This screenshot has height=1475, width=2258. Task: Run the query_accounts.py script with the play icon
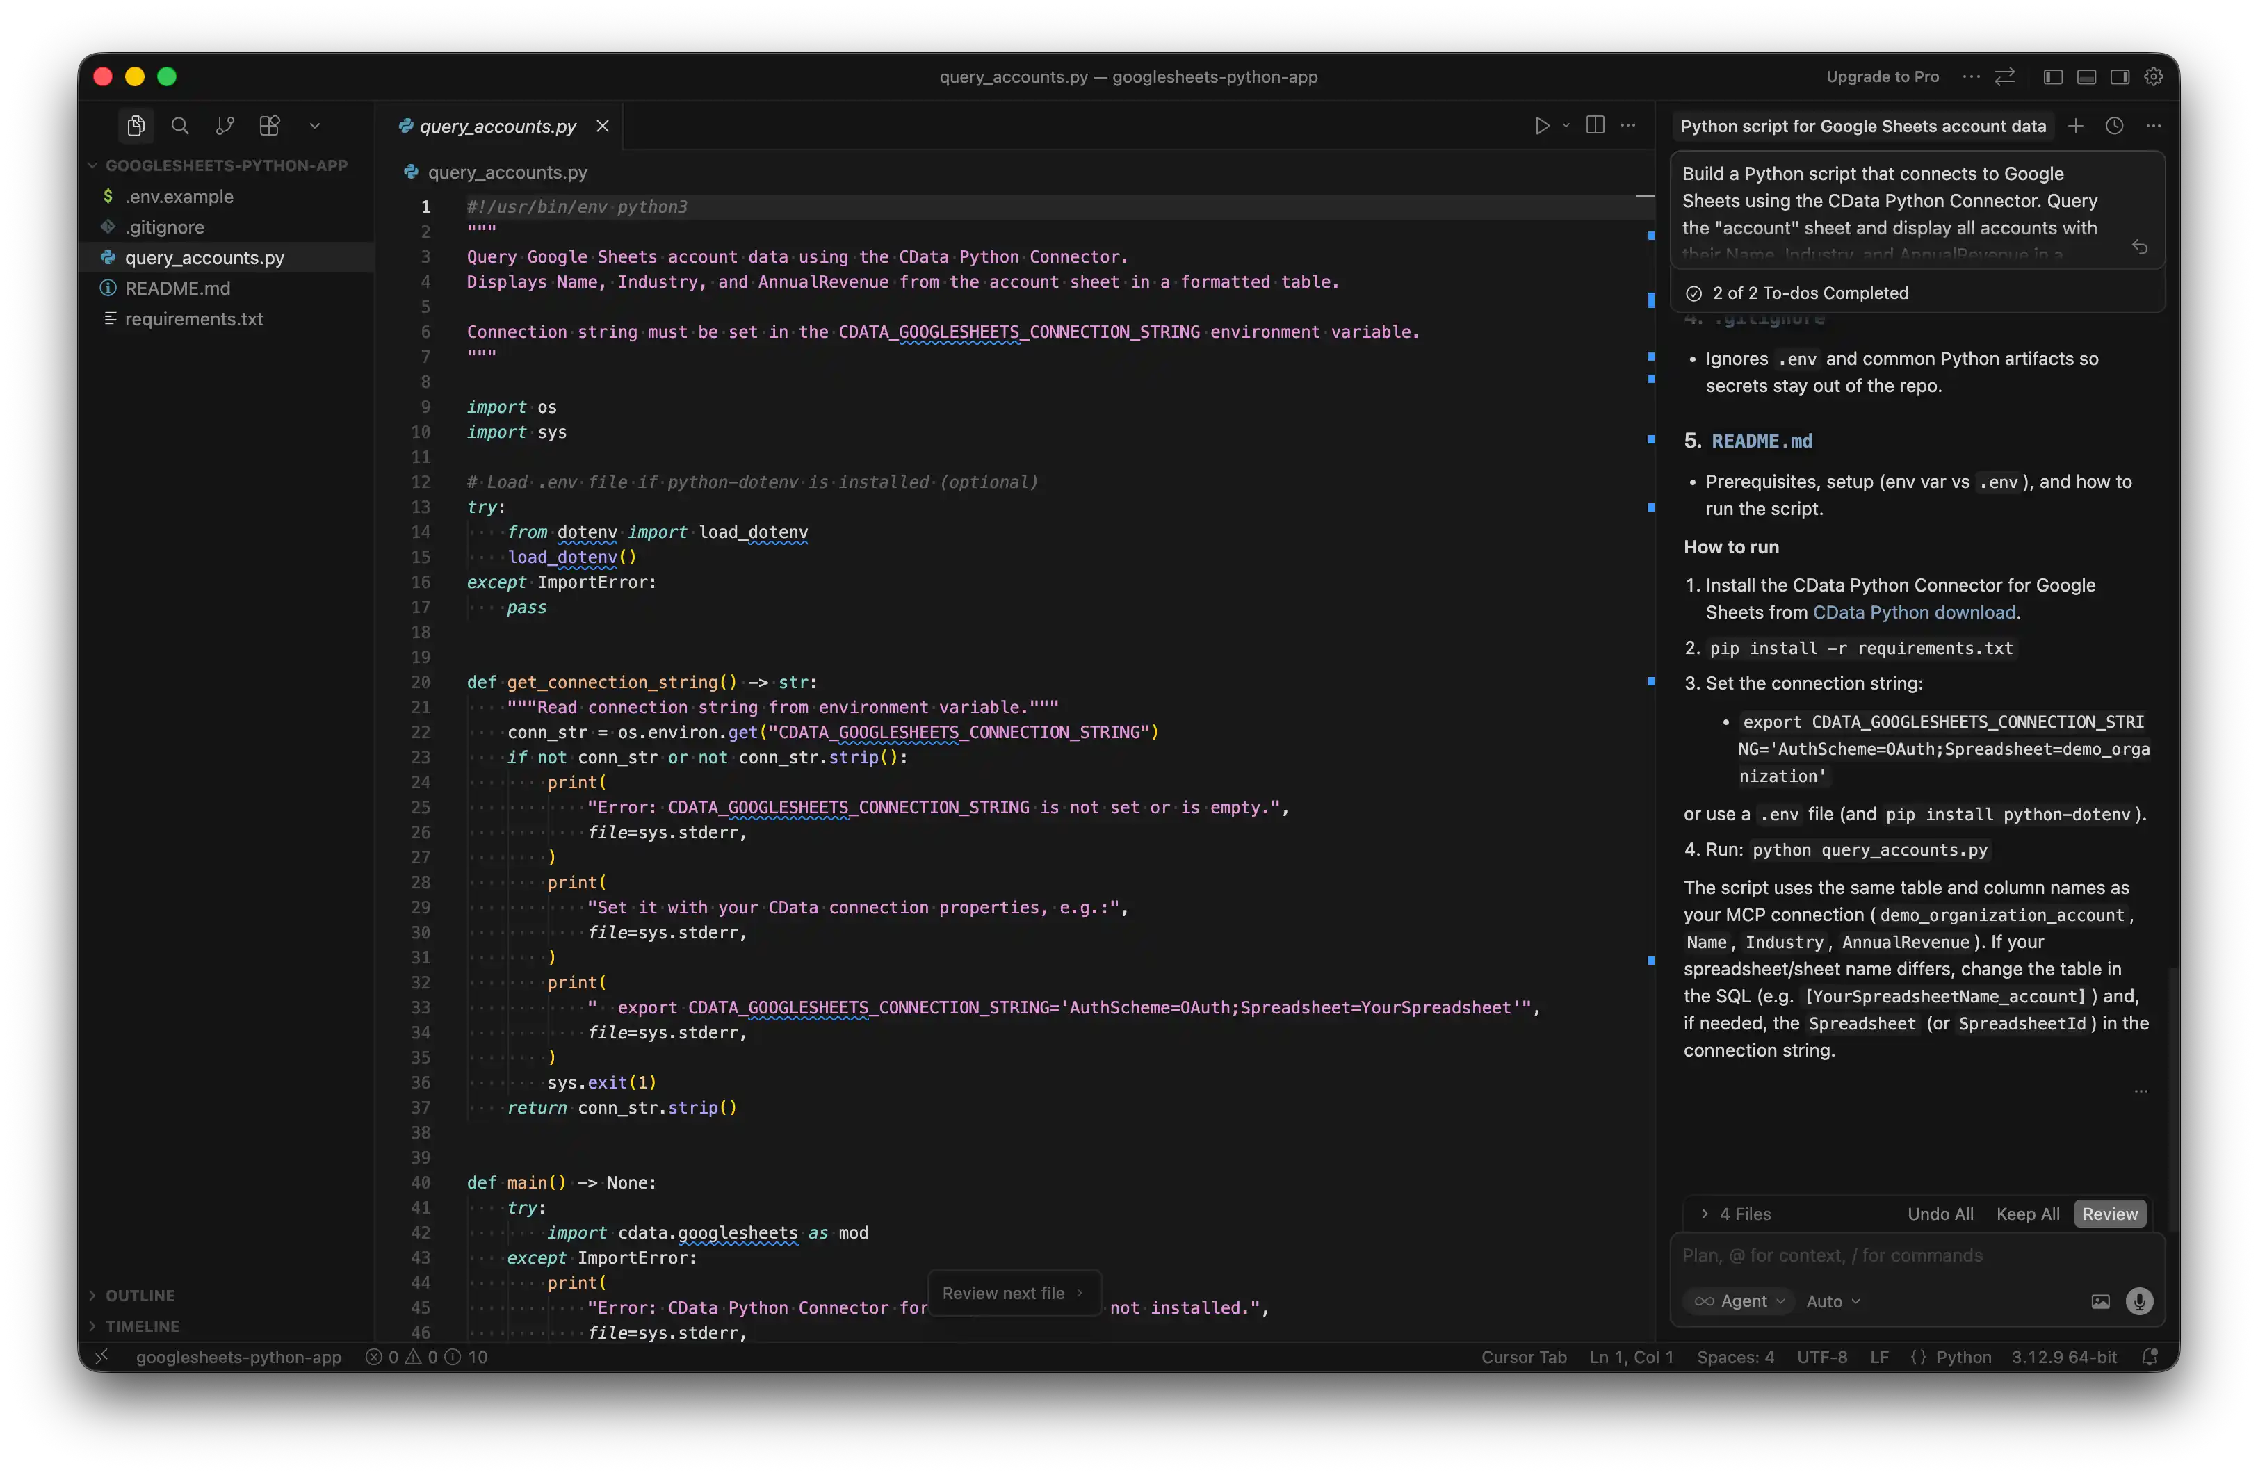(x=1541, y=125)
